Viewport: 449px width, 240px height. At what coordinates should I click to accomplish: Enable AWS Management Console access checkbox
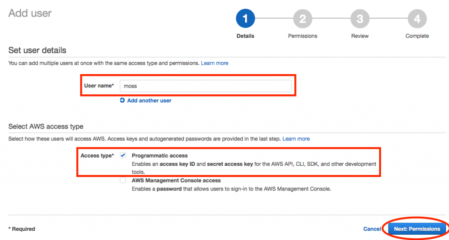[x=123, y=180]
